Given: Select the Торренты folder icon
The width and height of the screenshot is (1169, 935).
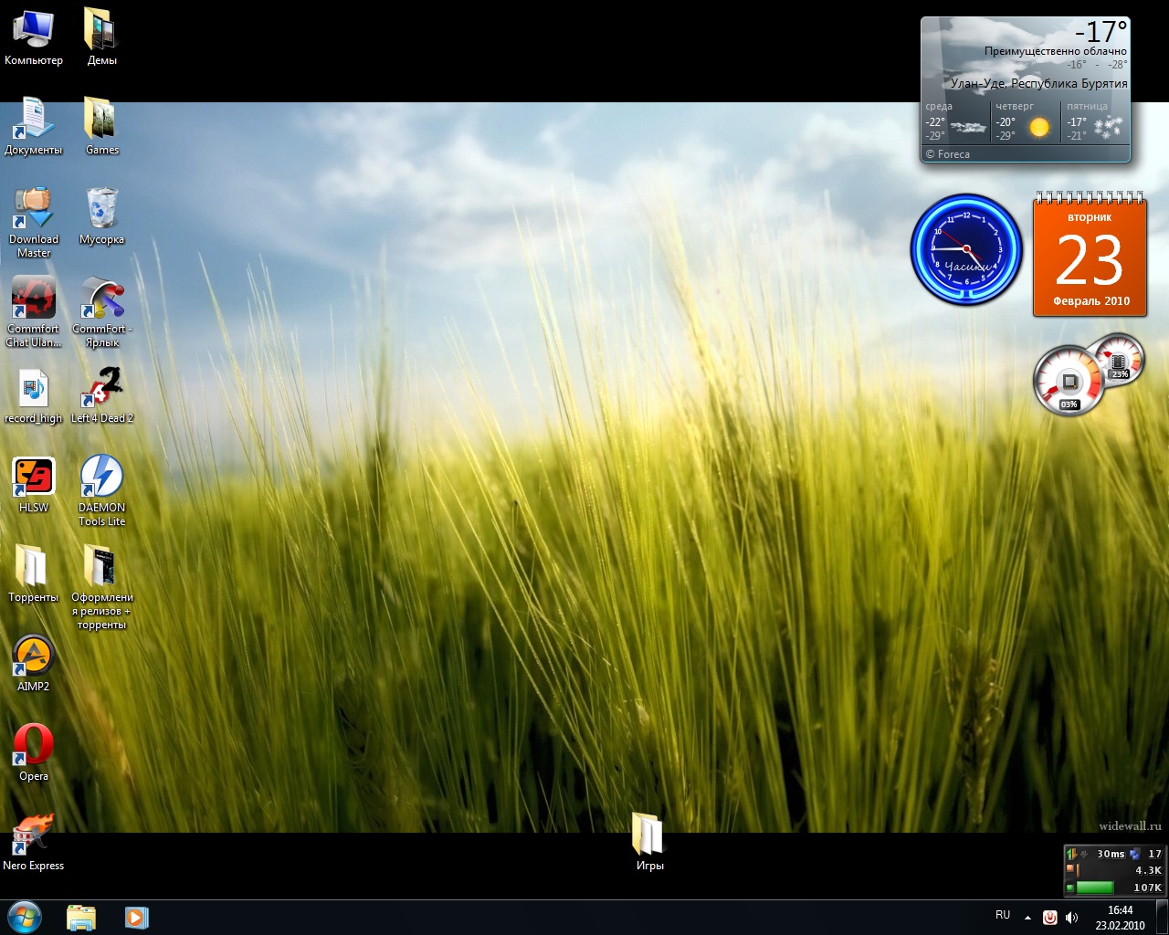Looking at the screenshot, I should 33,566.
